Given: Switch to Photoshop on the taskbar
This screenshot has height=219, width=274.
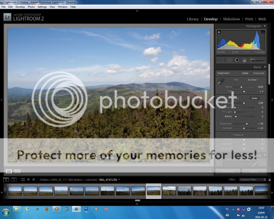Looking at the screenshot, I should [86, 209].
